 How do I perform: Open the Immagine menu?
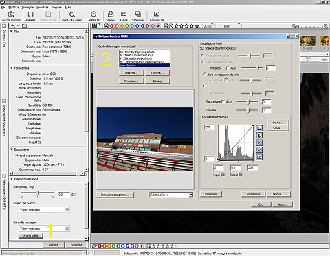point(27,8)
